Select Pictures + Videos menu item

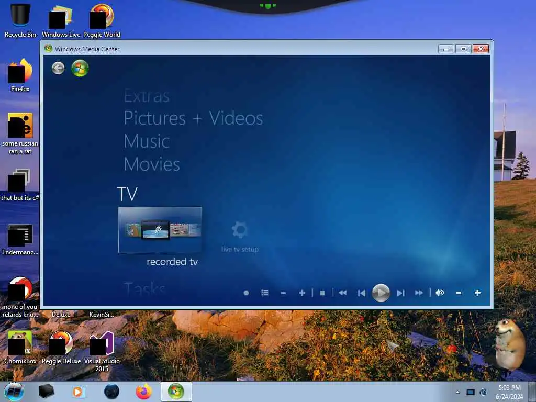point(193,118)
